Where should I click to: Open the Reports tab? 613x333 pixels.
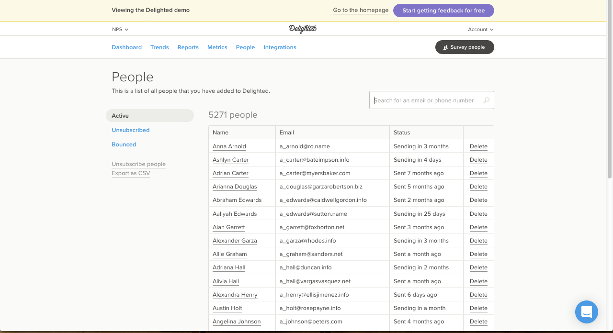[188, 47]
